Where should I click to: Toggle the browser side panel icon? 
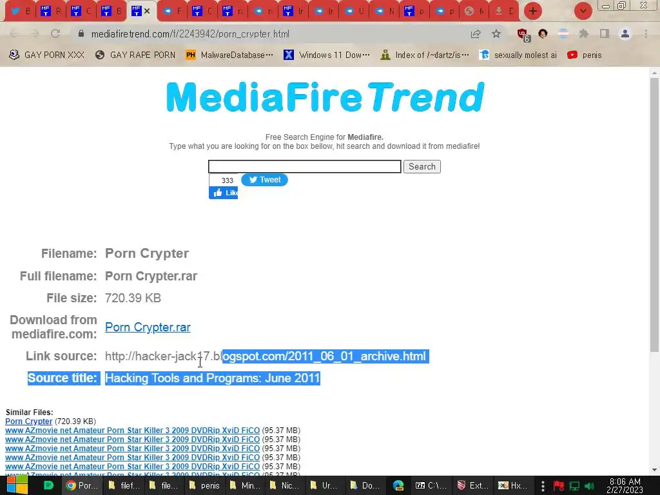click(x=604, y=34)
